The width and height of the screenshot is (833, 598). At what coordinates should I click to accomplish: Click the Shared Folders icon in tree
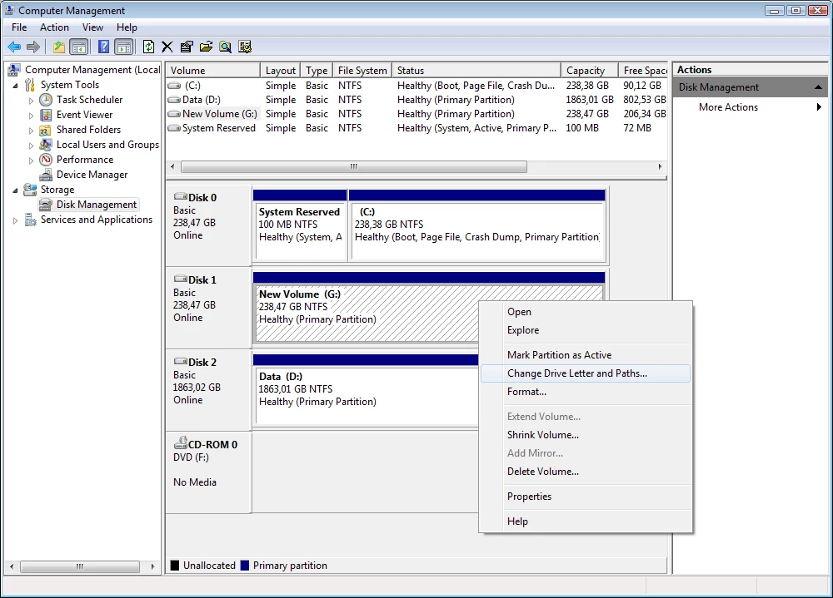[46, 130]
